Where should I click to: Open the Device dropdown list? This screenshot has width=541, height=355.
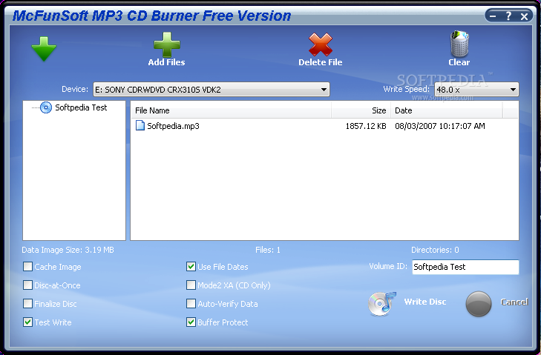coord(212,90)
